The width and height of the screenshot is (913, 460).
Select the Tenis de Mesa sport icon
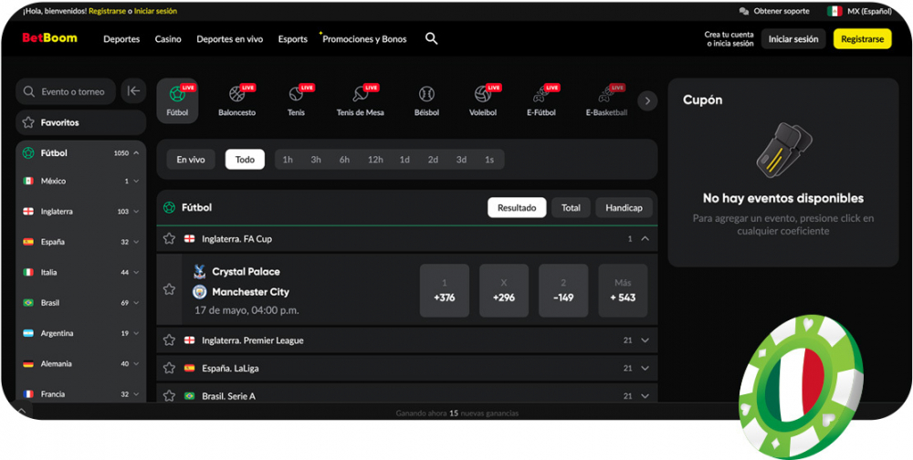(360, 100)
